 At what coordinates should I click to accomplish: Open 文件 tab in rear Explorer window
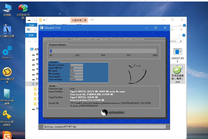pyautogui.click(x=32, y=25)
